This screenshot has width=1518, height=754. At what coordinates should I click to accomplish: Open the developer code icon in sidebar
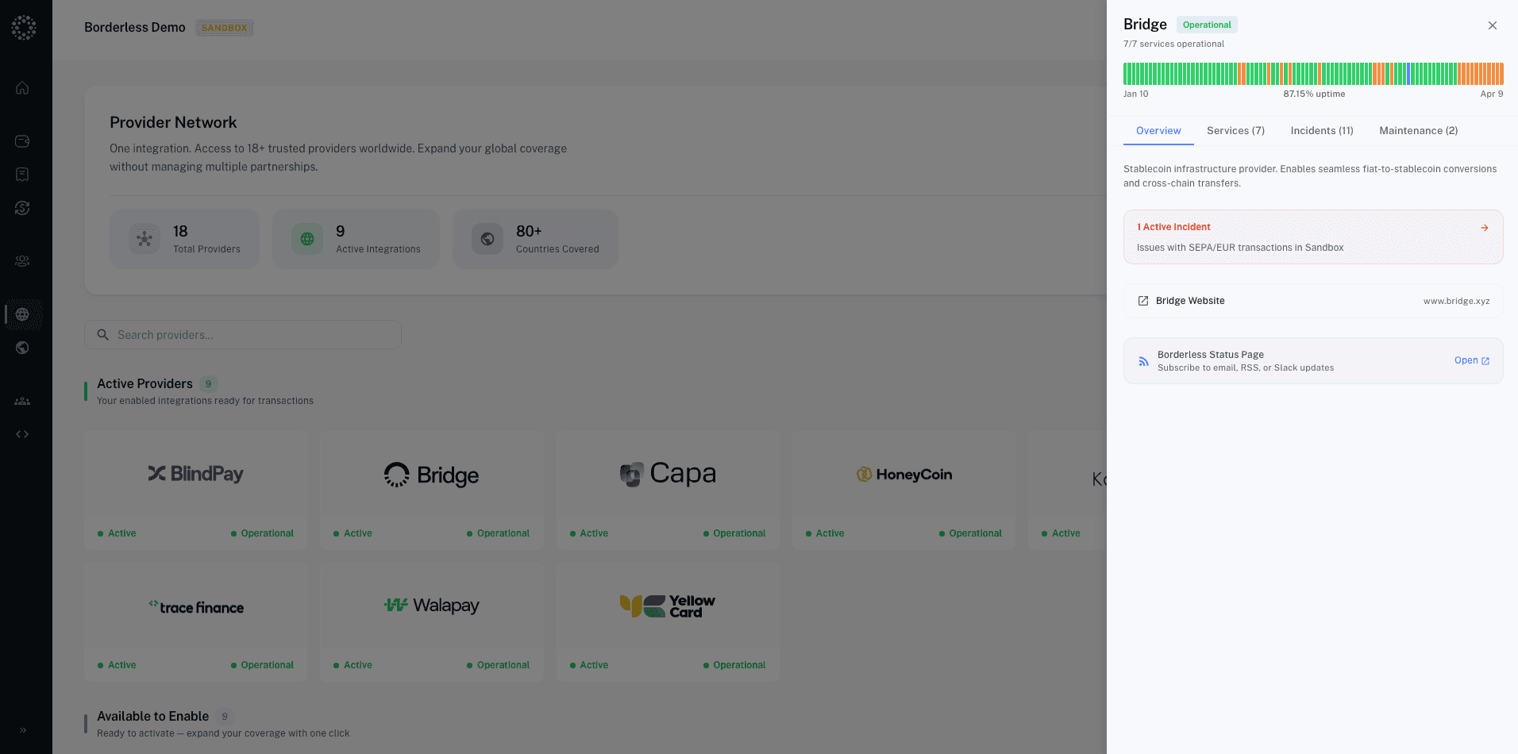click(22, 434)
